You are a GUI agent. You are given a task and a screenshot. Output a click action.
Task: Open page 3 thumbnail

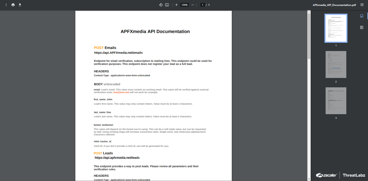(336, 101)
